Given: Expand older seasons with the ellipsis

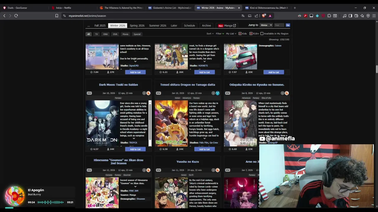Looking at the screenshot, I should 89,26.
